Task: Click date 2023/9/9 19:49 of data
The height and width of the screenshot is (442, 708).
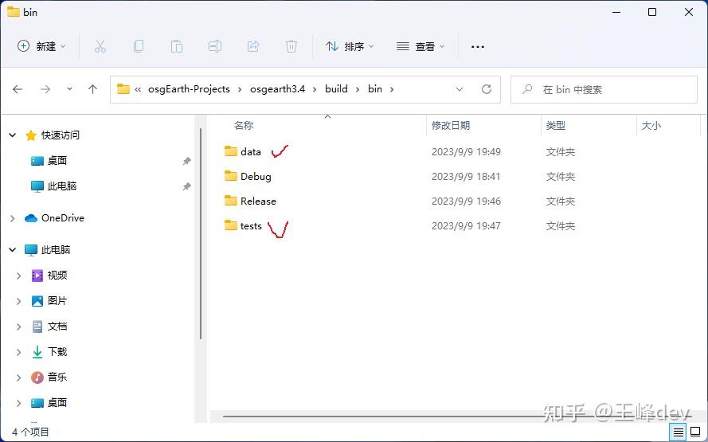Action: 466,151
